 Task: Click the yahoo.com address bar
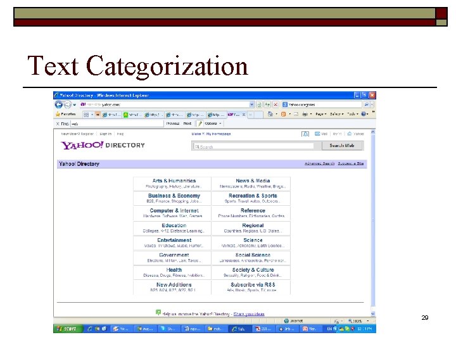point(164,104)
